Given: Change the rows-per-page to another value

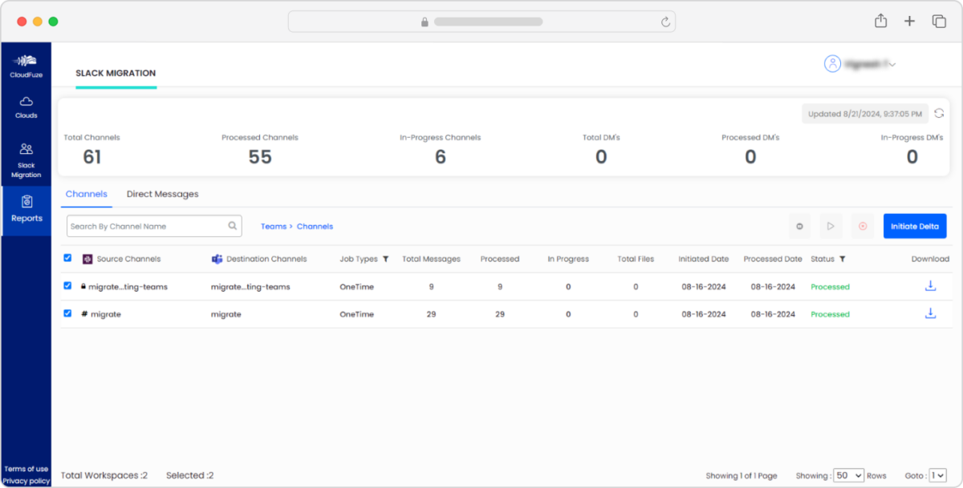Looking at the screenshot, I should (848, 475).
